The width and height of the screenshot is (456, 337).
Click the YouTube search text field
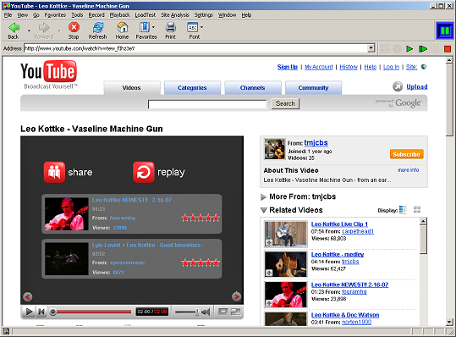point(207,104)
